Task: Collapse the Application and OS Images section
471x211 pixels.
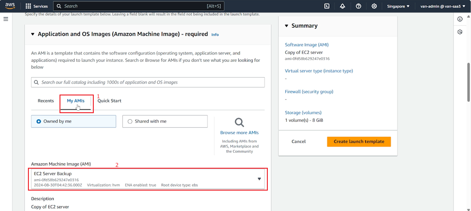Action: (33, 34)
